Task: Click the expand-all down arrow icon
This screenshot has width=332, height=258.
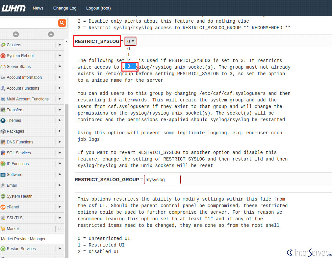Action: click(51, 34)
